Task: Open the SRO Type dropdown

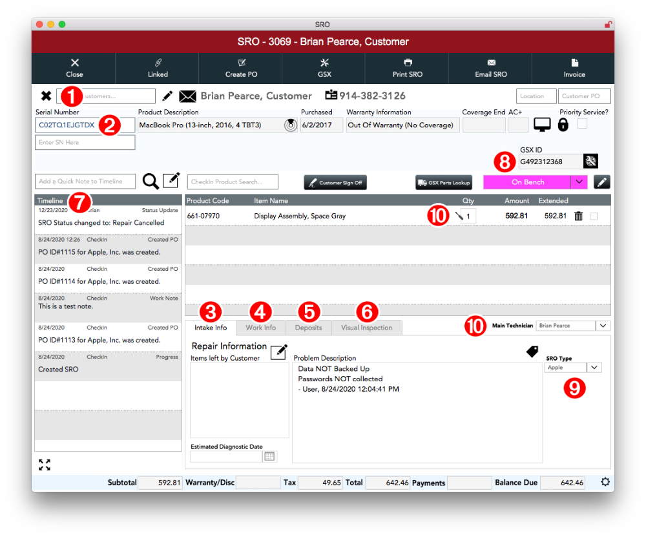Action: 594,368
